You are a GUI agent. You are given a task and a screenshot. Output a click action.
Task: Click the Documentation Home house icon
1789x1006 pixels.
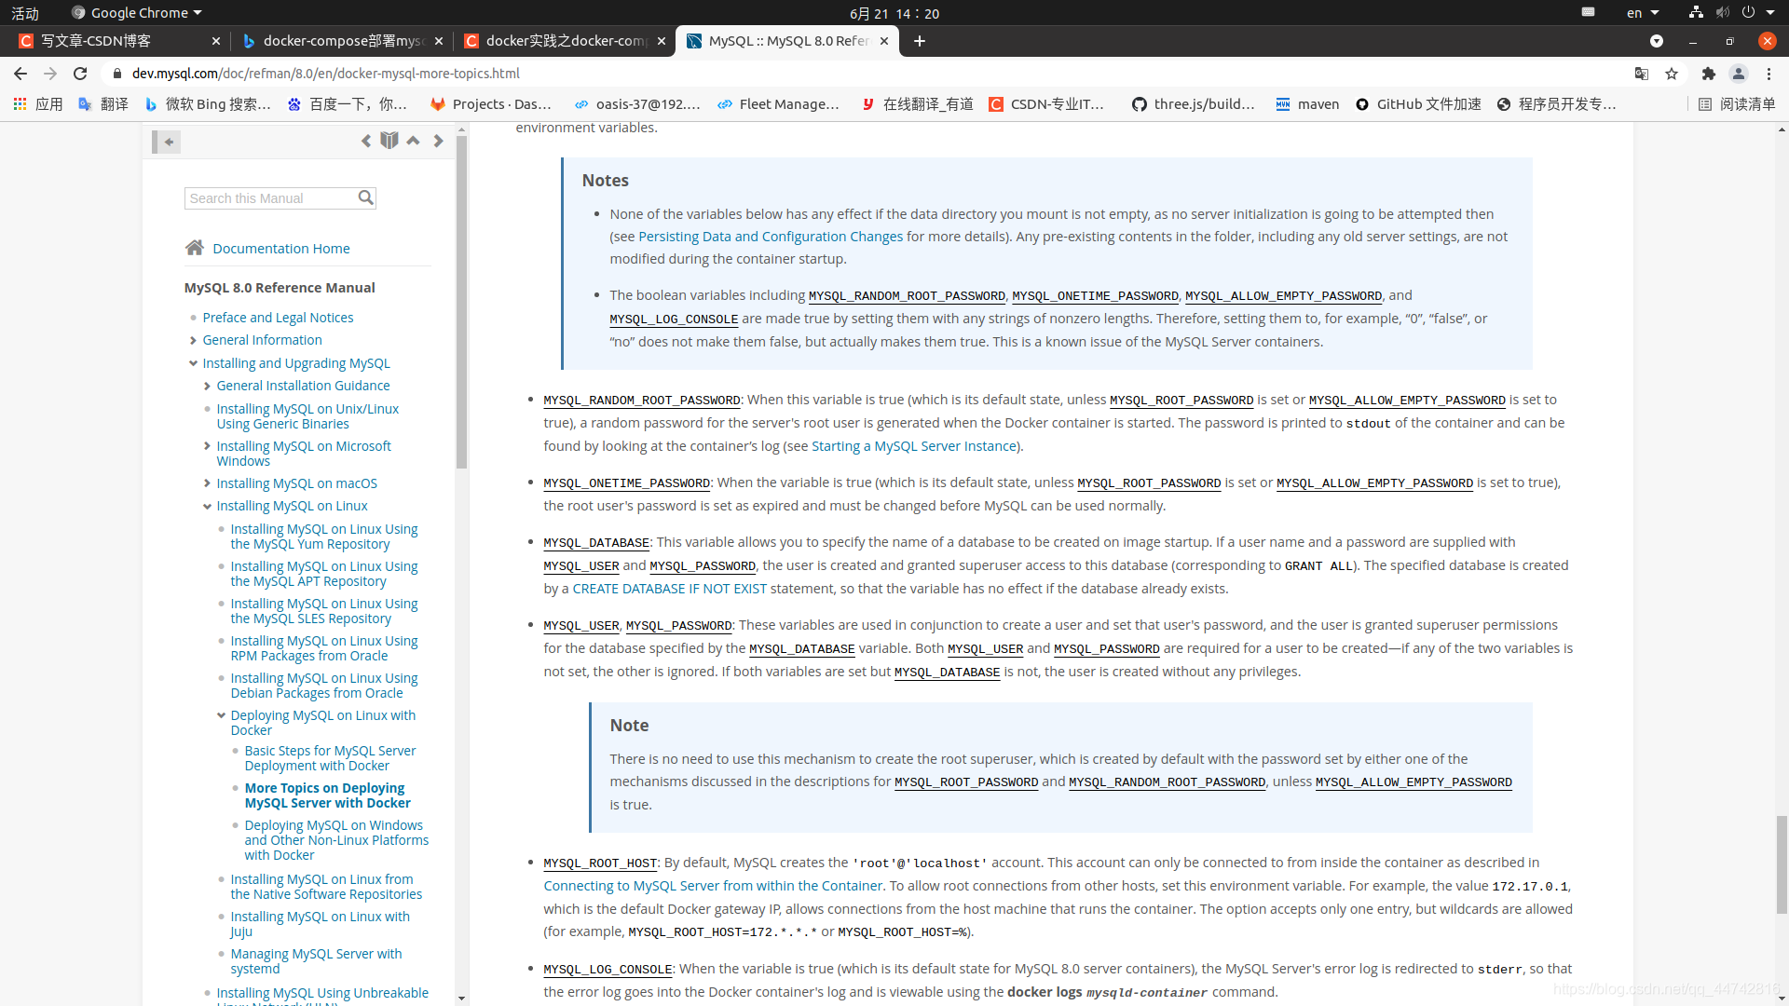(x=194, y=248)
